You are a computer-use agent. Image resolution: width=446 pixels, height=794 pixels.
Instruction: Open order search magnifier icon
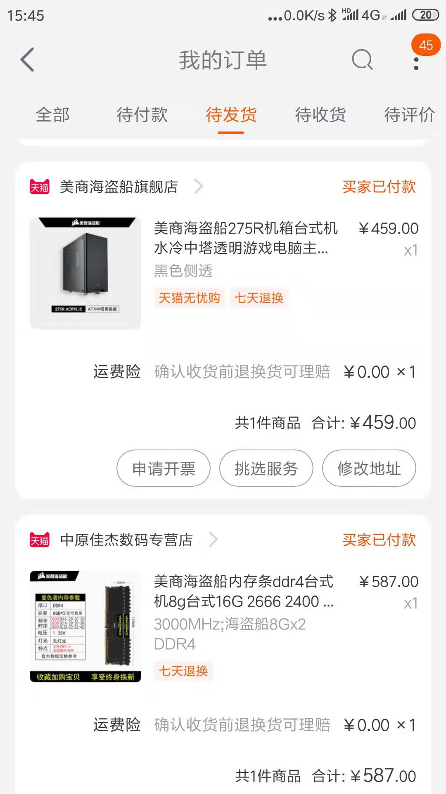click(x=362, y=60)
